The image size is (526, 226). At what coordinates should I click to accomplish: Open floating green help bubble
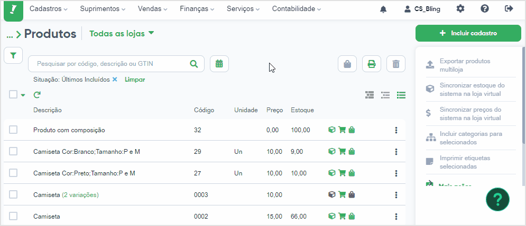497,199
